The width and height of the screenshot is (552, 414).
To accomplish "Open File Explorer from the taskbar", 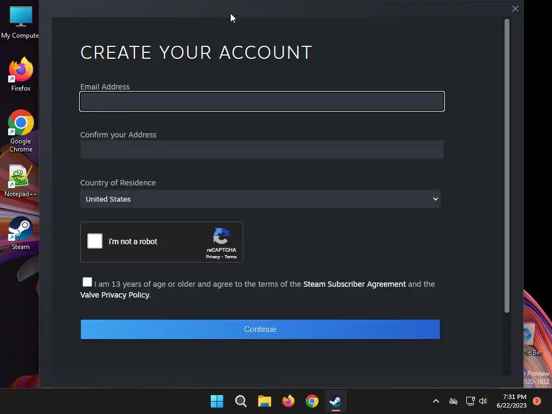I will coord(264,401).
